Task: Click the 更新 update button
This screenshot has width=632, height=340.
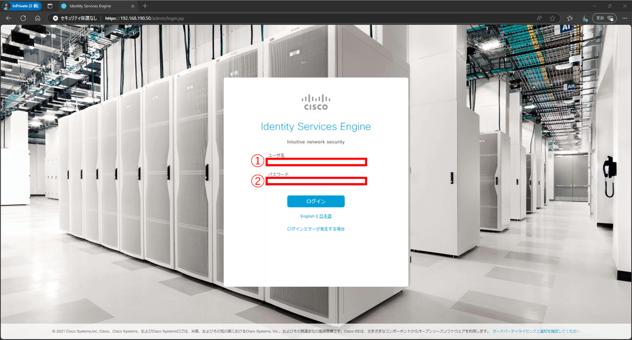Action: pos(604,18)
